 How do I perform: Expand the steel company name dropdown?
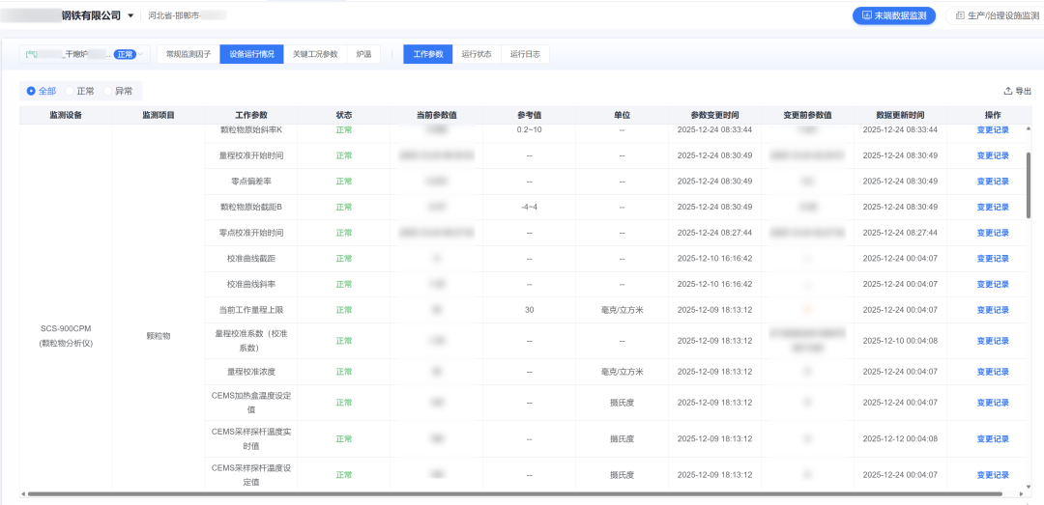pos(130,15)
